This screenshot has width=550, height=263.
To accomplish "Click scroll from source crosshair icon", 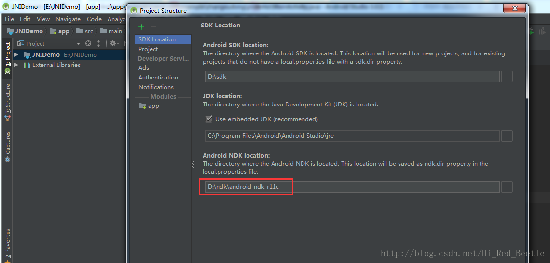I will [89, 43].
